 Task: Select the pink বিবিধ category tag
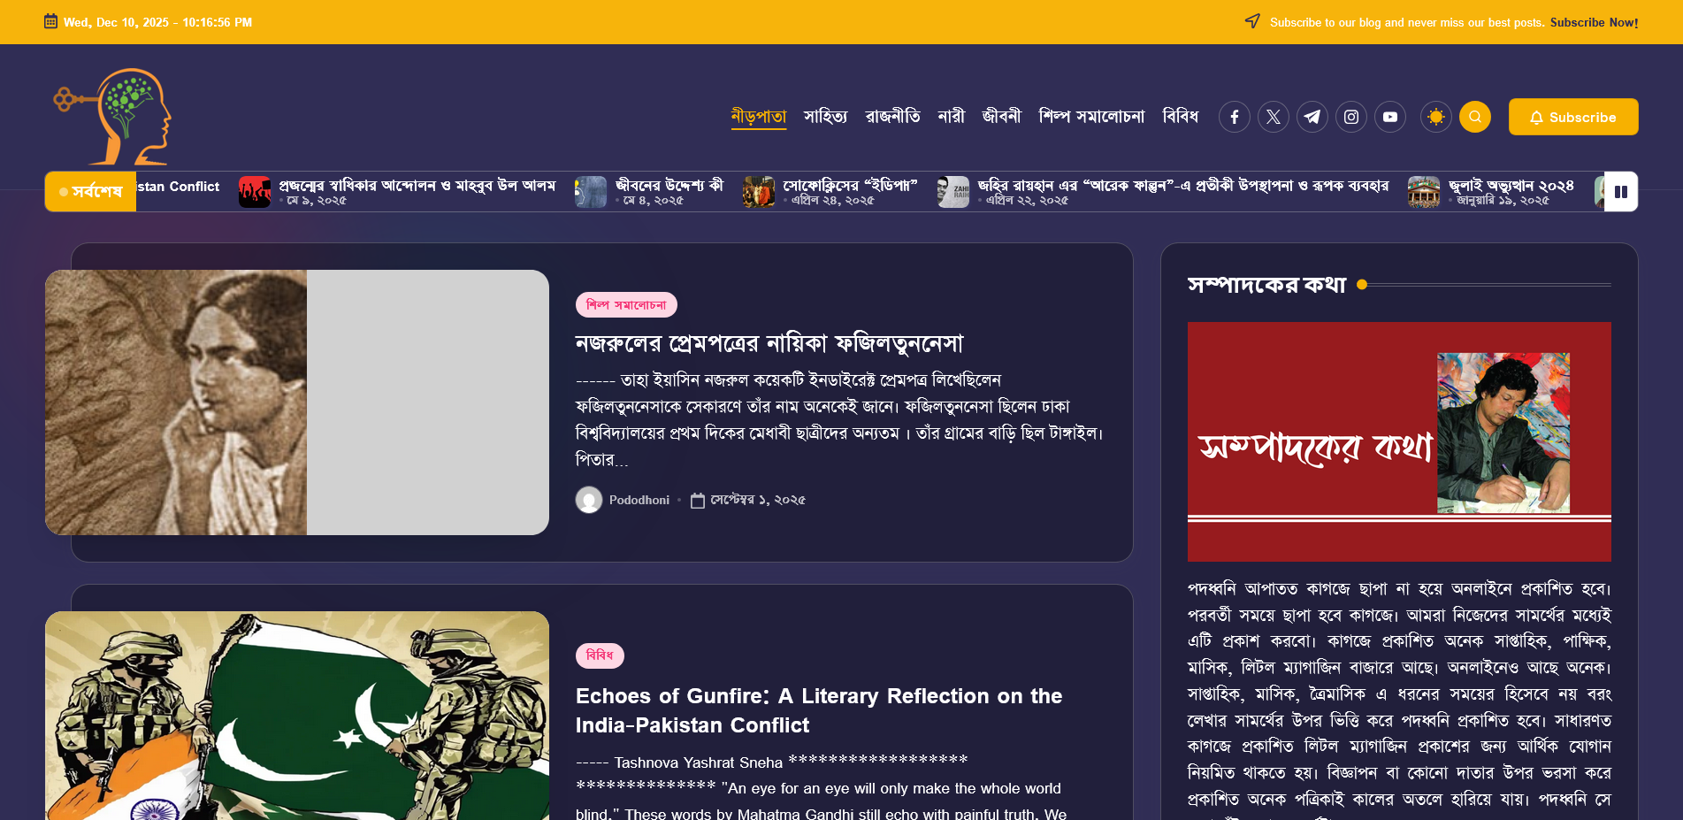point(600,655)
